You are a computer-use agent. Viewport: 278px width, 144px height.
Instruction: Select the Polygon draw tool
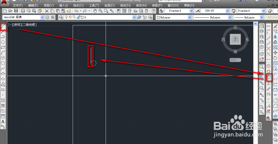[x=3, y=42]
